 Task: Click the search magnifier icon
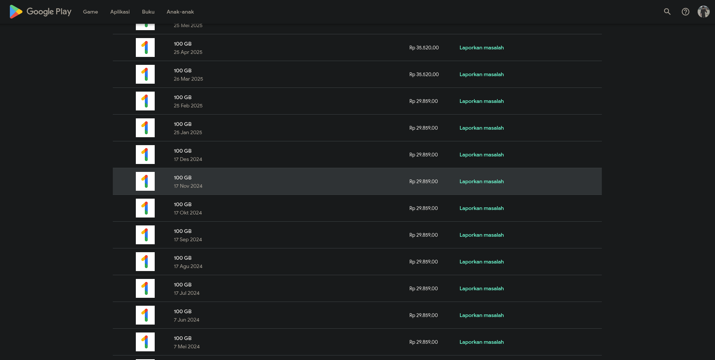(667, 12)
